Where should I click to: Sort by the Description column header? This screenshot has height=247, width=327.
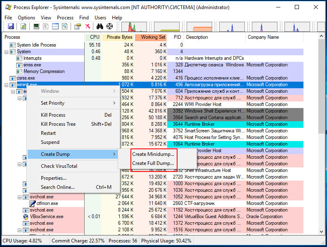click(215, 37)
